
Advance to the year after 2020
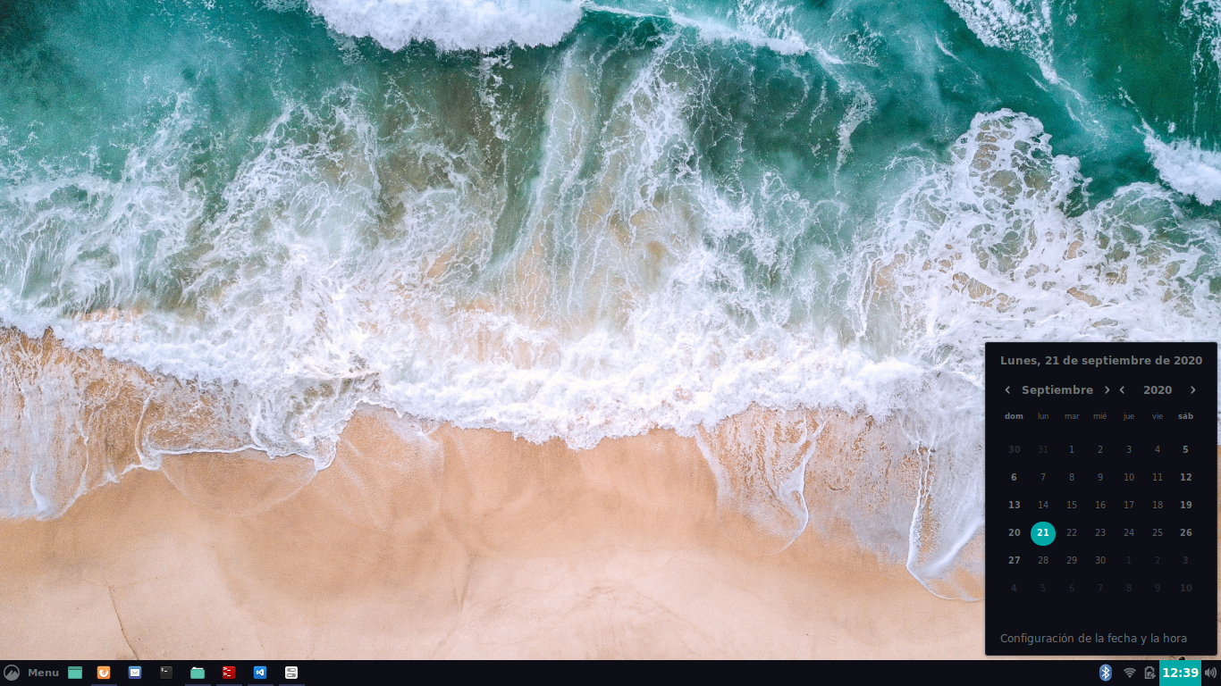click(x=1192, y=390)
